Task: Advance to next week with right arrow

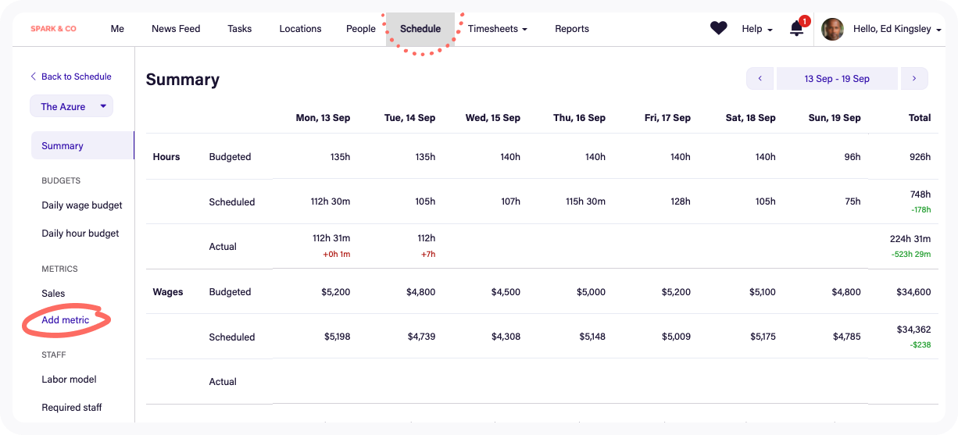Action: (914, 78)
